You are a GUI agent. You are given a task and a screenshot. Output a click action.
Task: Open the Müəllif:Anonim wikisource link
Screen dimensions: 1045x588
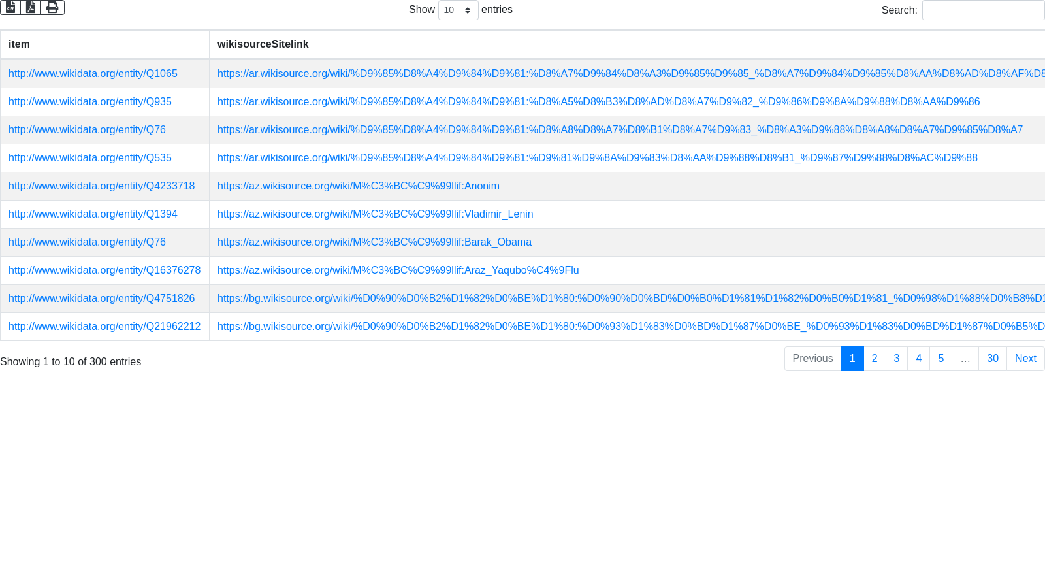[x=358, y=186]
